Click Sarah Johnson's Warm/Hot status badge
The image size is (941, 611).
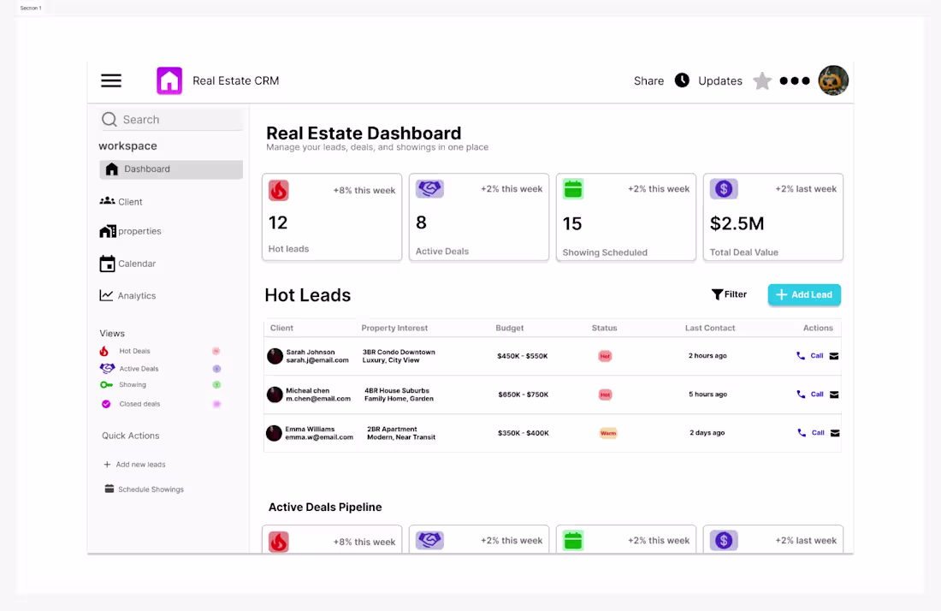click(x=605, y=356)
